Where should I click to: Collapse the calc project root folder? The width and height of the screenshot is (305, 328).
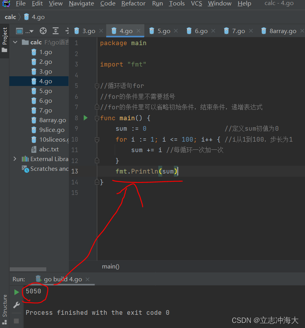pos(15,42)
